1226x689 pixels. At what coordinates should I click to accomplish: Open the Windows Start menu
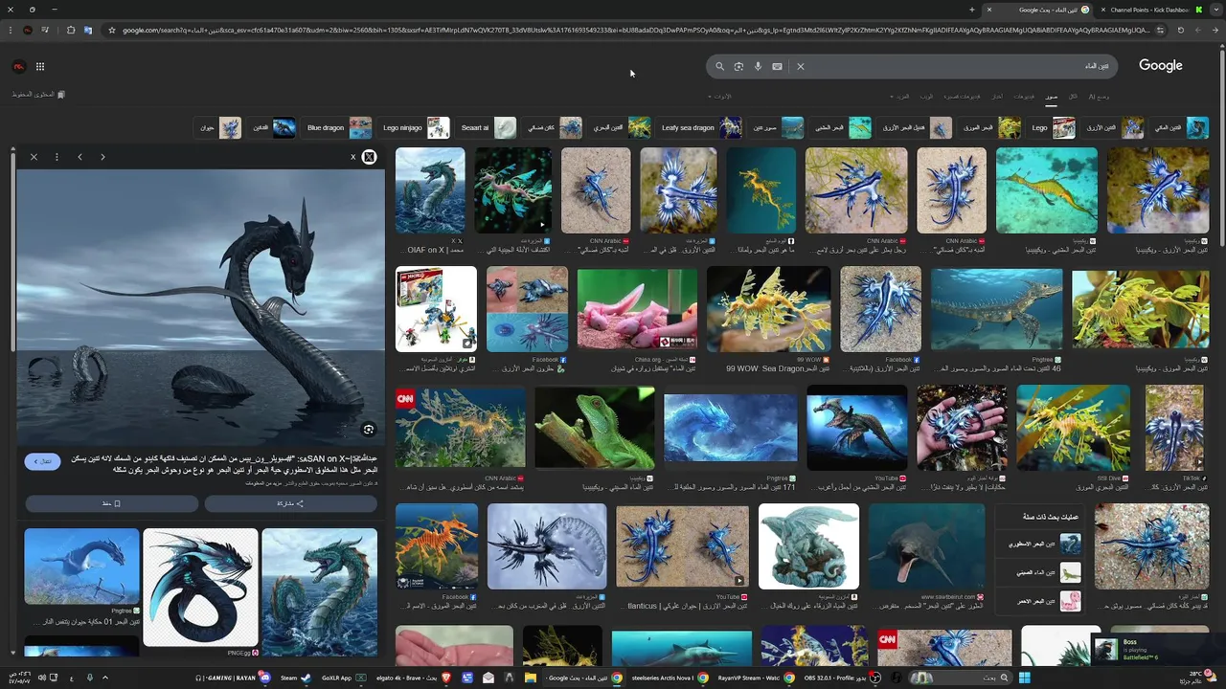pyautogui.click(x=1024, y=678)
